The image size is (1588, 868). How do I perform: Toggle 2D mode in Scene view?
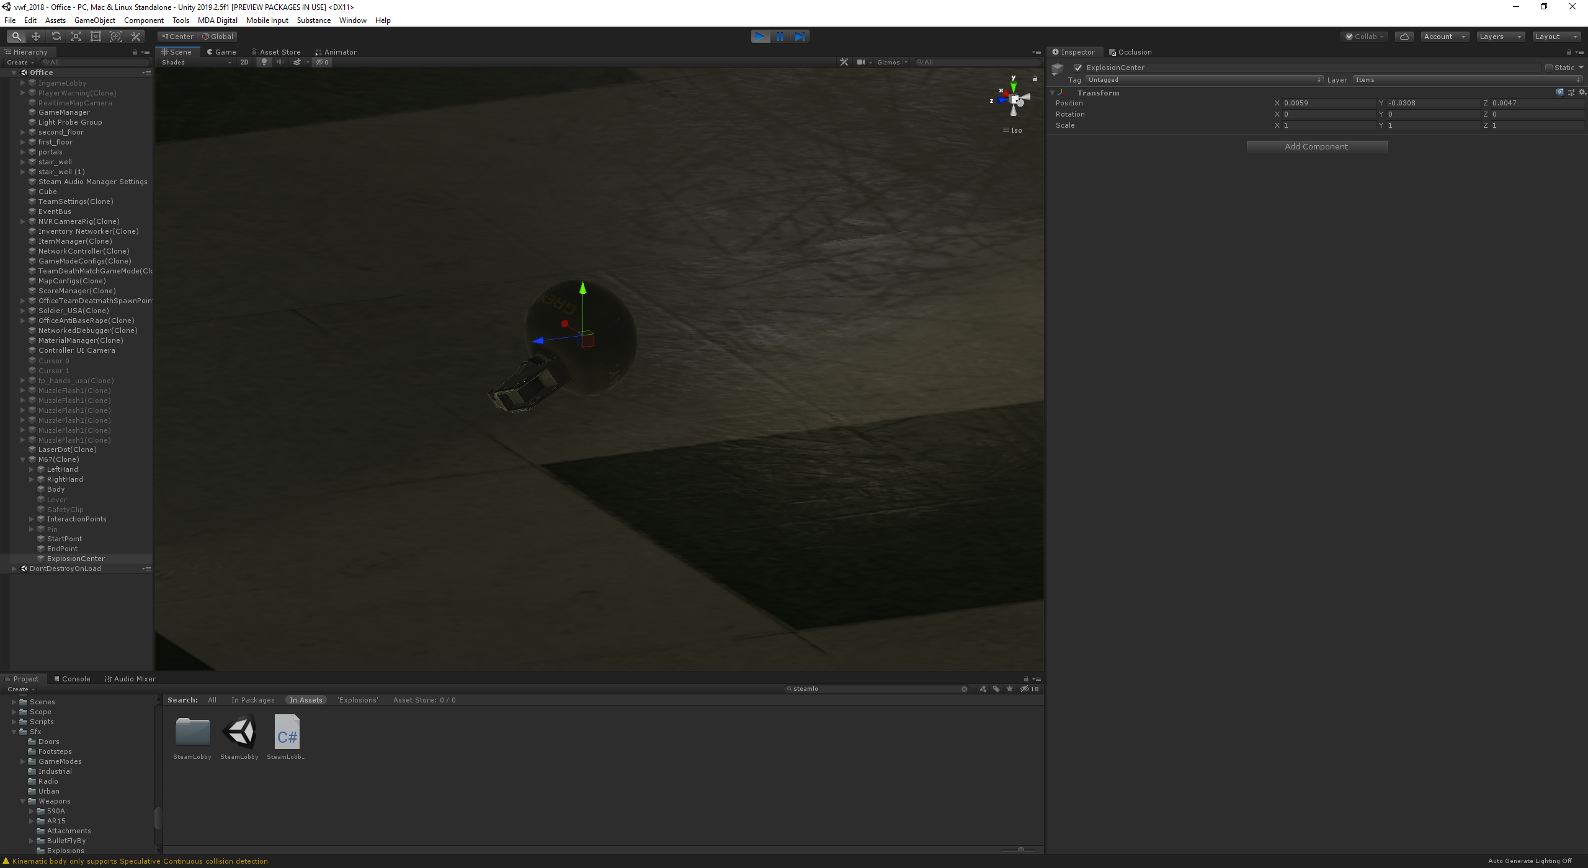pos(244,62)
